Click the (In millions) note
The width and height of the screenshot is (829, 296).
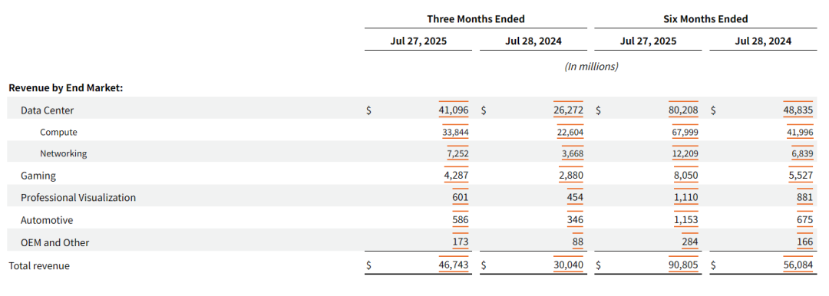click(x=591, y=67)
